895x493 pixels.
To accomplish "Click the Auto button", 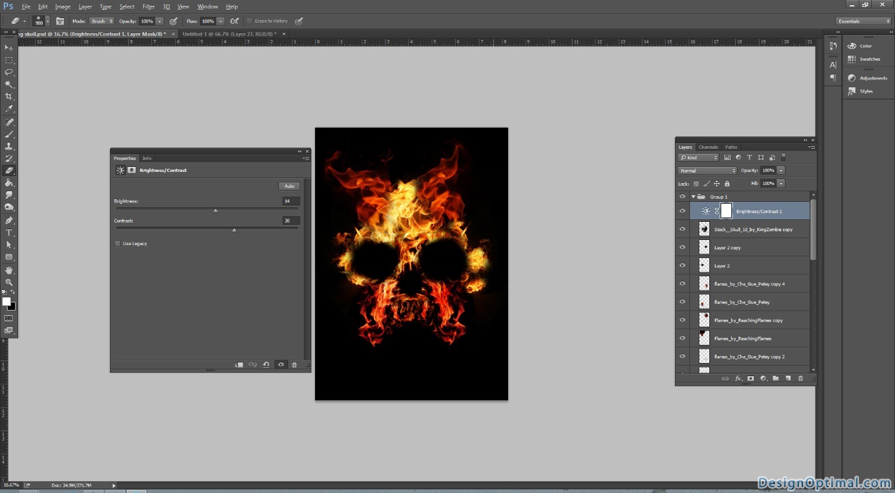I will pyautogui.click(x=289, y=186).
